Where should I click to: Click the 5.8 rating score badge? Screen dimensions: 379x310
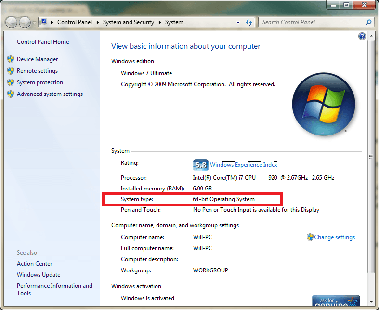pyautogui.click(x=201, y=165)
